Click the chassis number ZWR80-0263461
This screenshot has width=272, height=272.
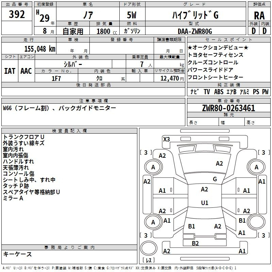click(228, 108)
